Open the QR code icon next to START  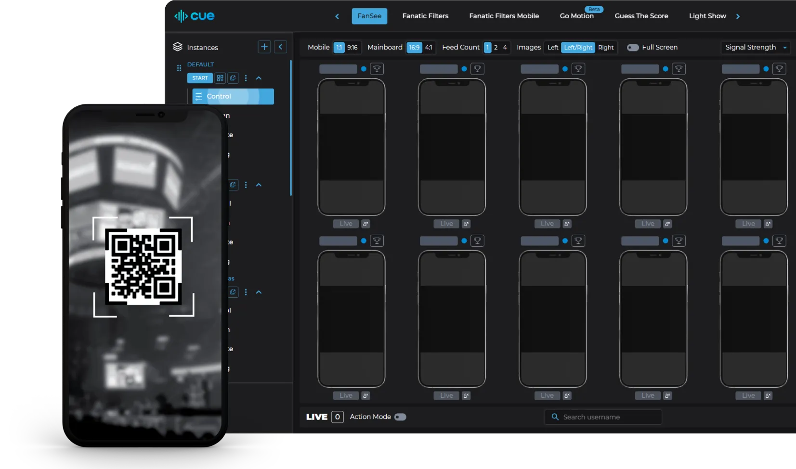coord(220,78)
